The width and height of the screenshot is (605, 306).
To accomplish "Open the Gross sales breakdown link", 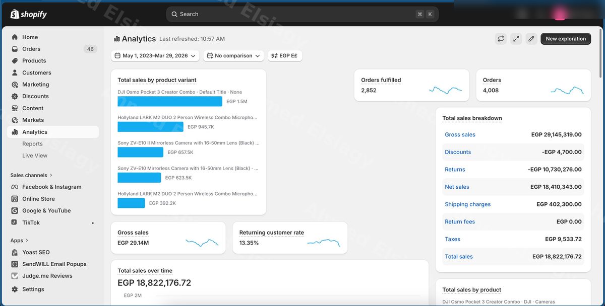I will pos(460,135).
